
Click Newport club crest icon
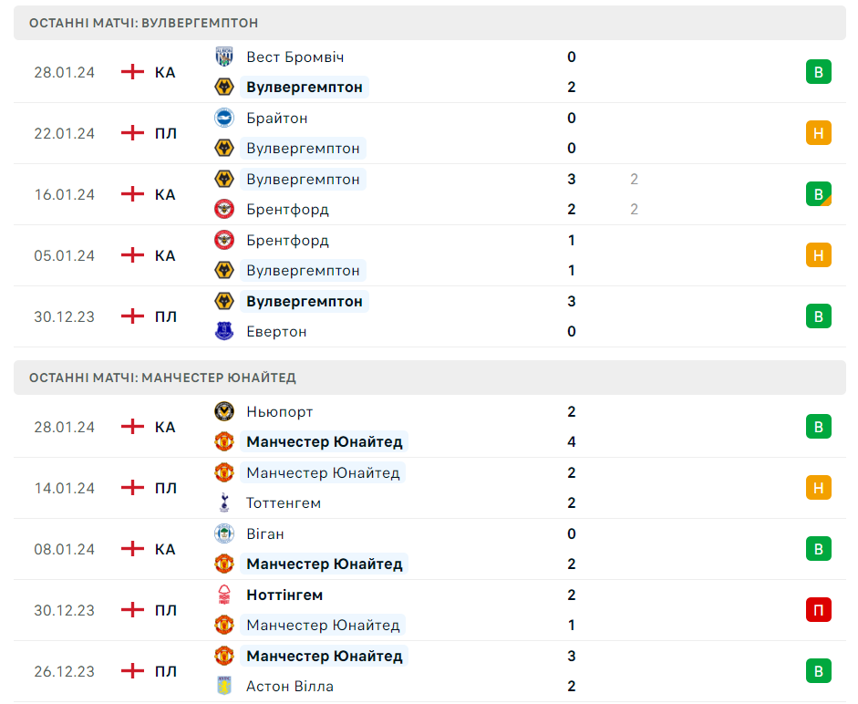[x=224, y=411]
